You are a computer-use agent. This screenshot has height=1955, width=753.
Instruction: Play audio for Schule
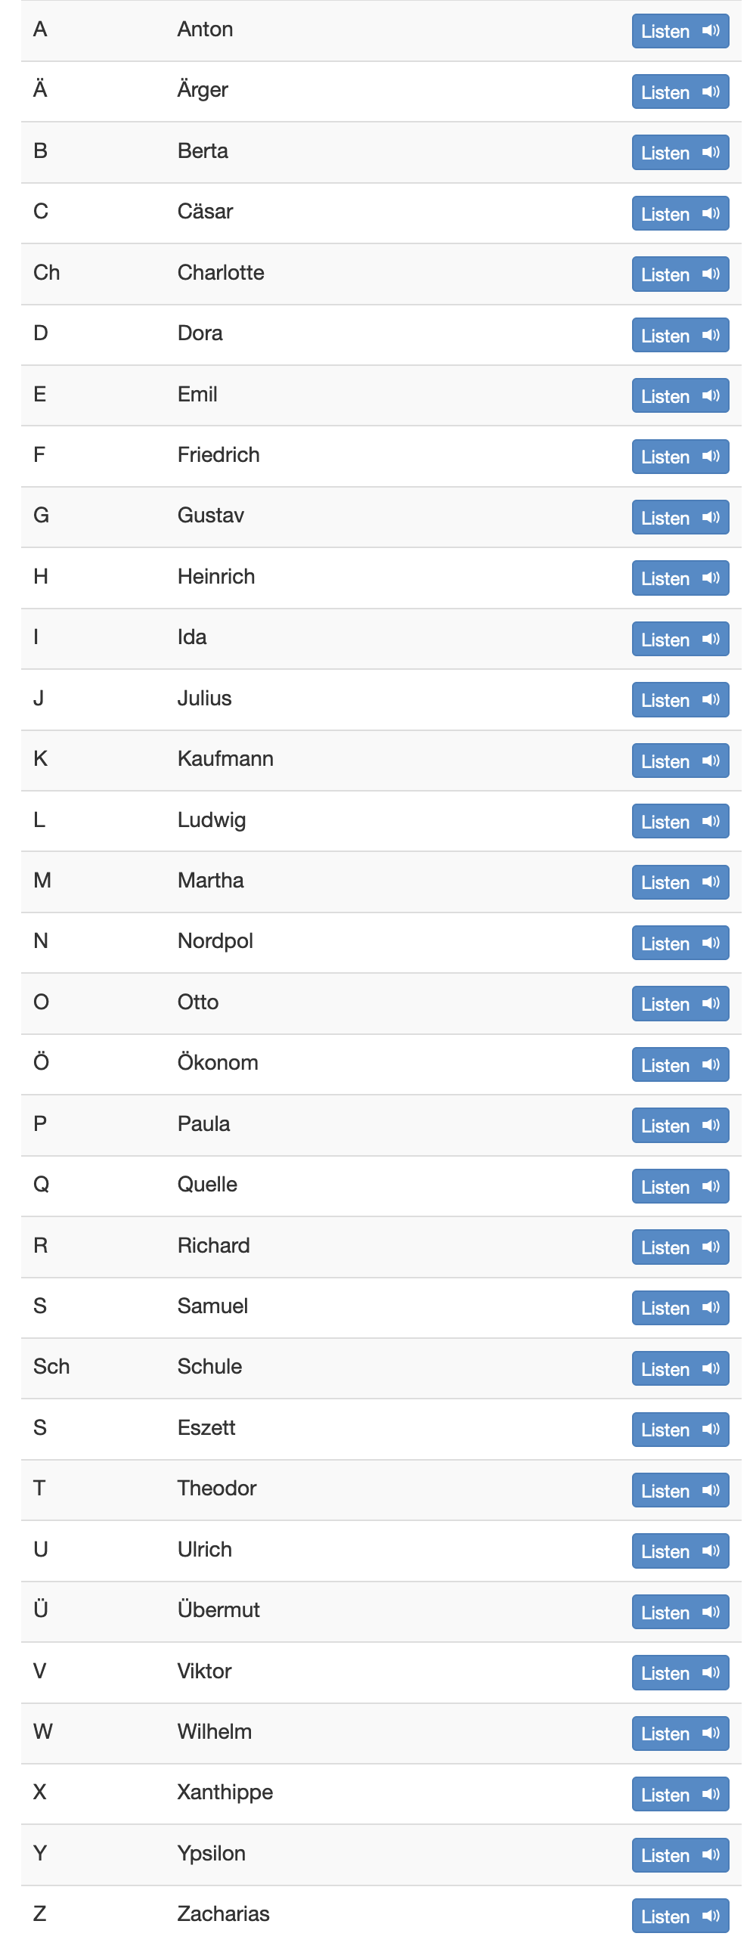(x=680, y=1368)
